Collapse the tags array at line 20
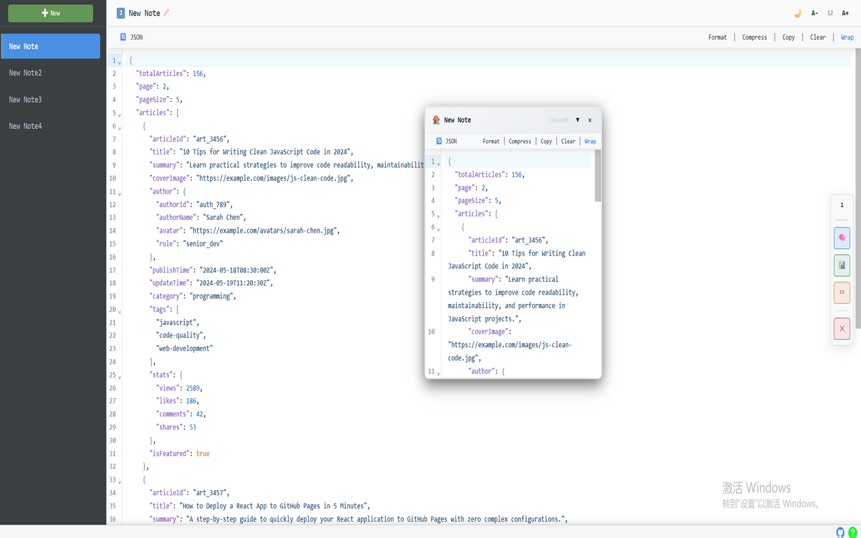 tap(120, 311)
